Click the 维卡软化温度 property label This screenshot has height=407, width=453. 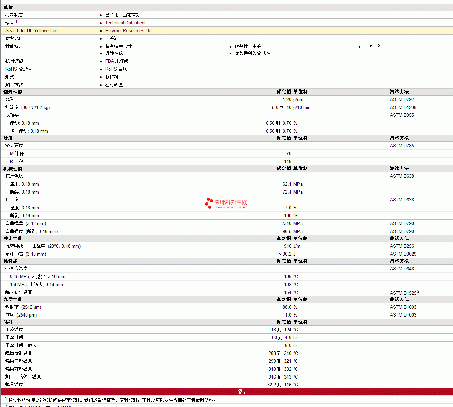(19, 292)
